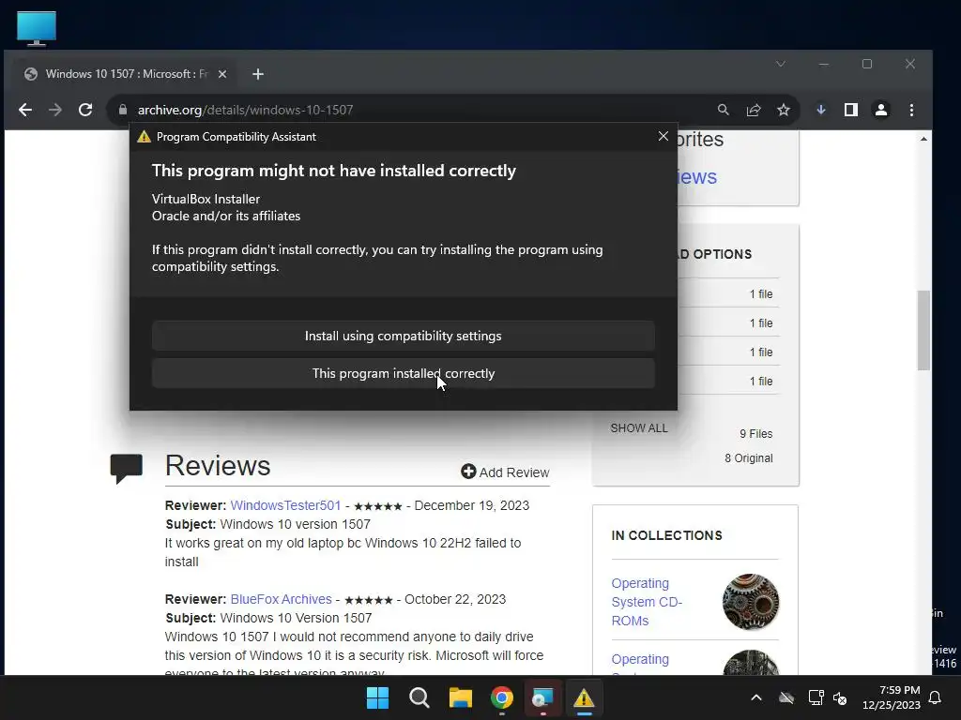
Task: Expand system tray hidden icons chevron
Action: [756, 697]
